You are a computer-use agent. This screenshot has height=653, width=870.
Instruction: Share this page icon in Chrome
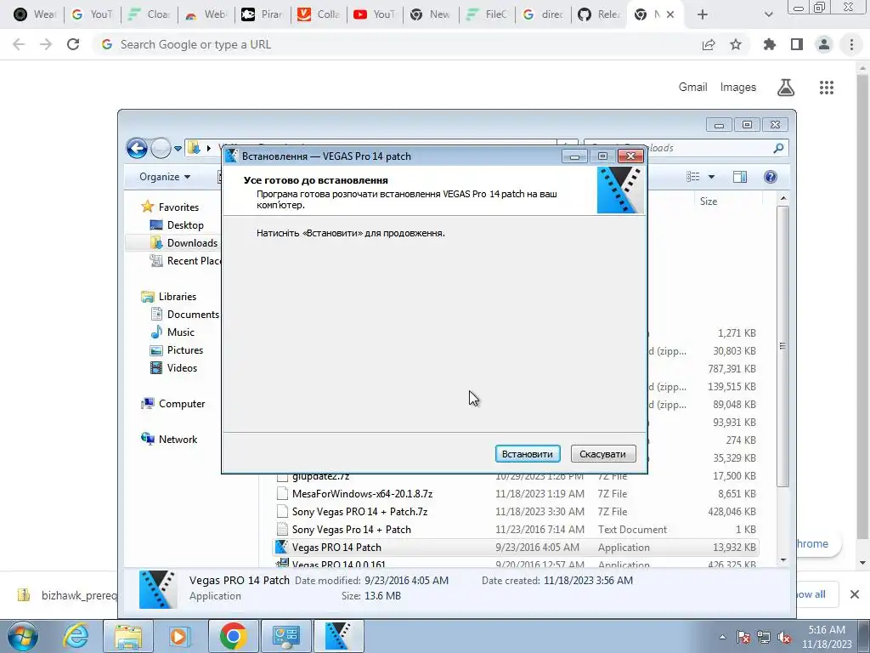tap(709, 44)
